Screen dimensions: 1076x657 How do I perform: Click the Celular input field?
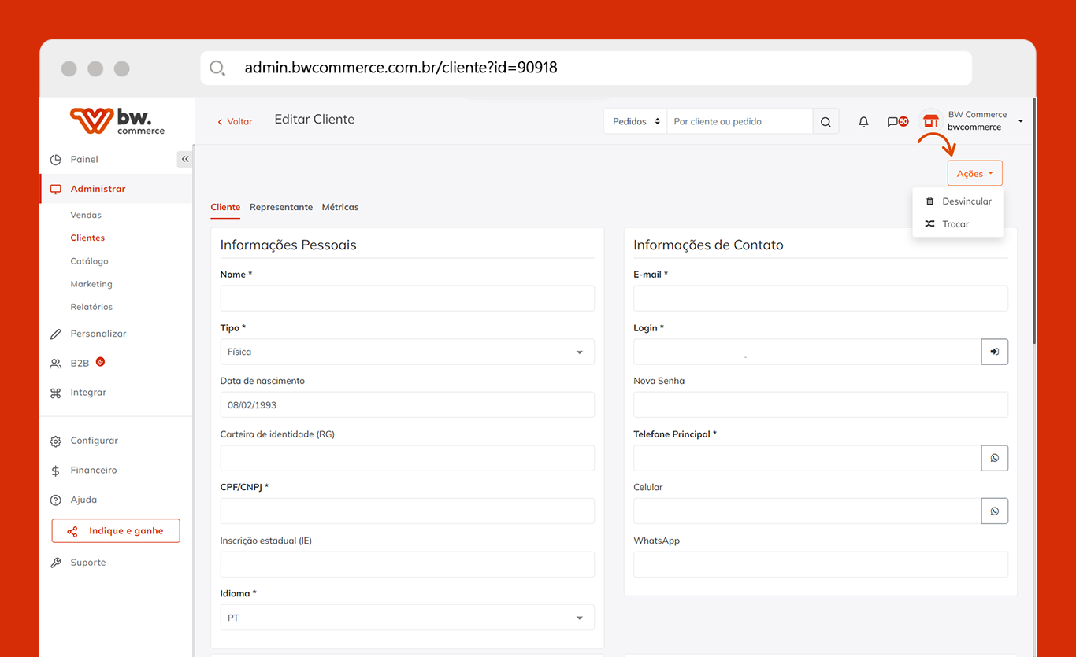(x=807, y=511)
